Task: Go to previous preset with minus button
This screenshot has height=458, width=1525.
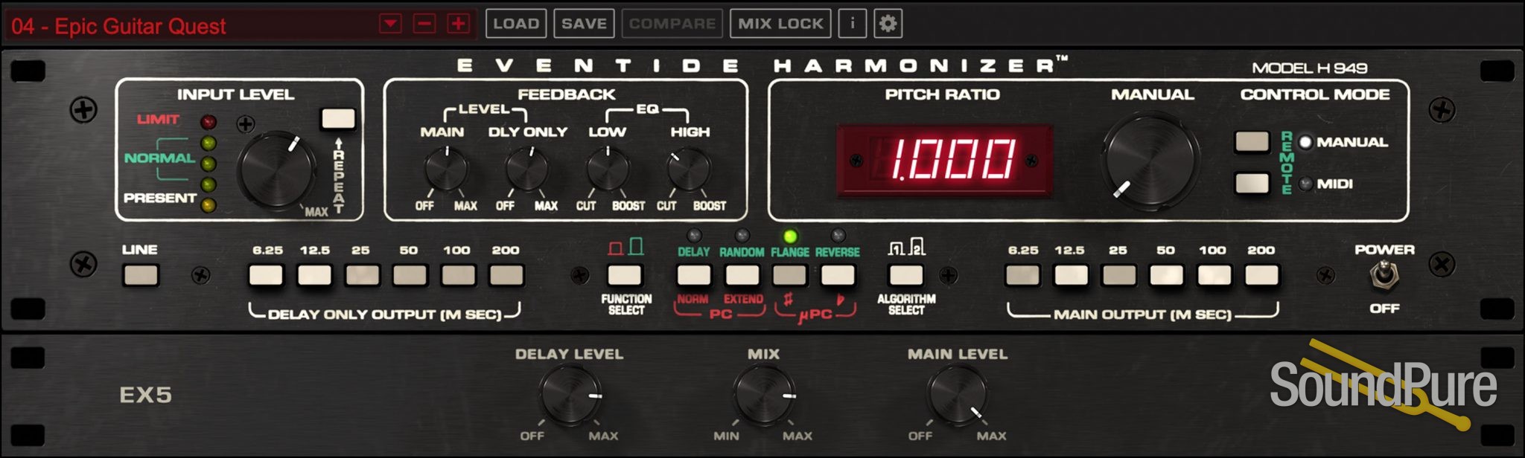Action: pyautogui.click(x=424, y=24)
